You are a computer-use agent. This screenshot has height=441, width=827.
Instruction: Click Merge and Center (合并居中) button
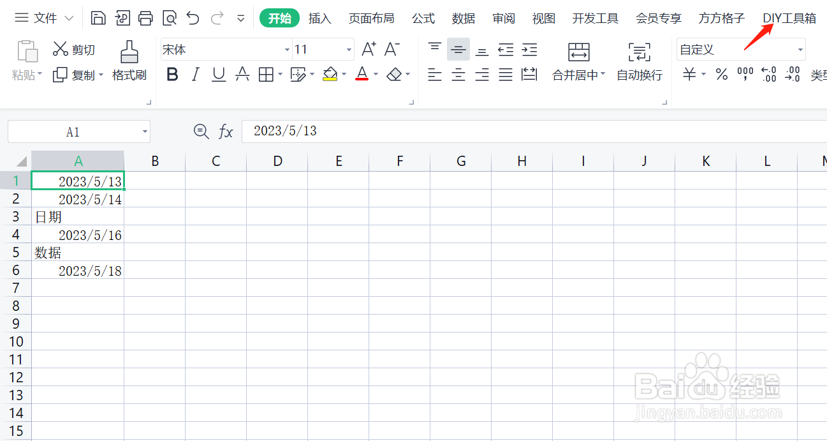pos(578,61)
